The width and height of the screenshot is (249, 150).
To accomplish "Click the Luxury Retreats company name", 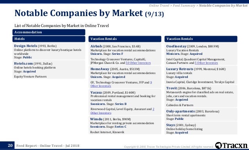I will pyautogui.click(x=180, y=69).
